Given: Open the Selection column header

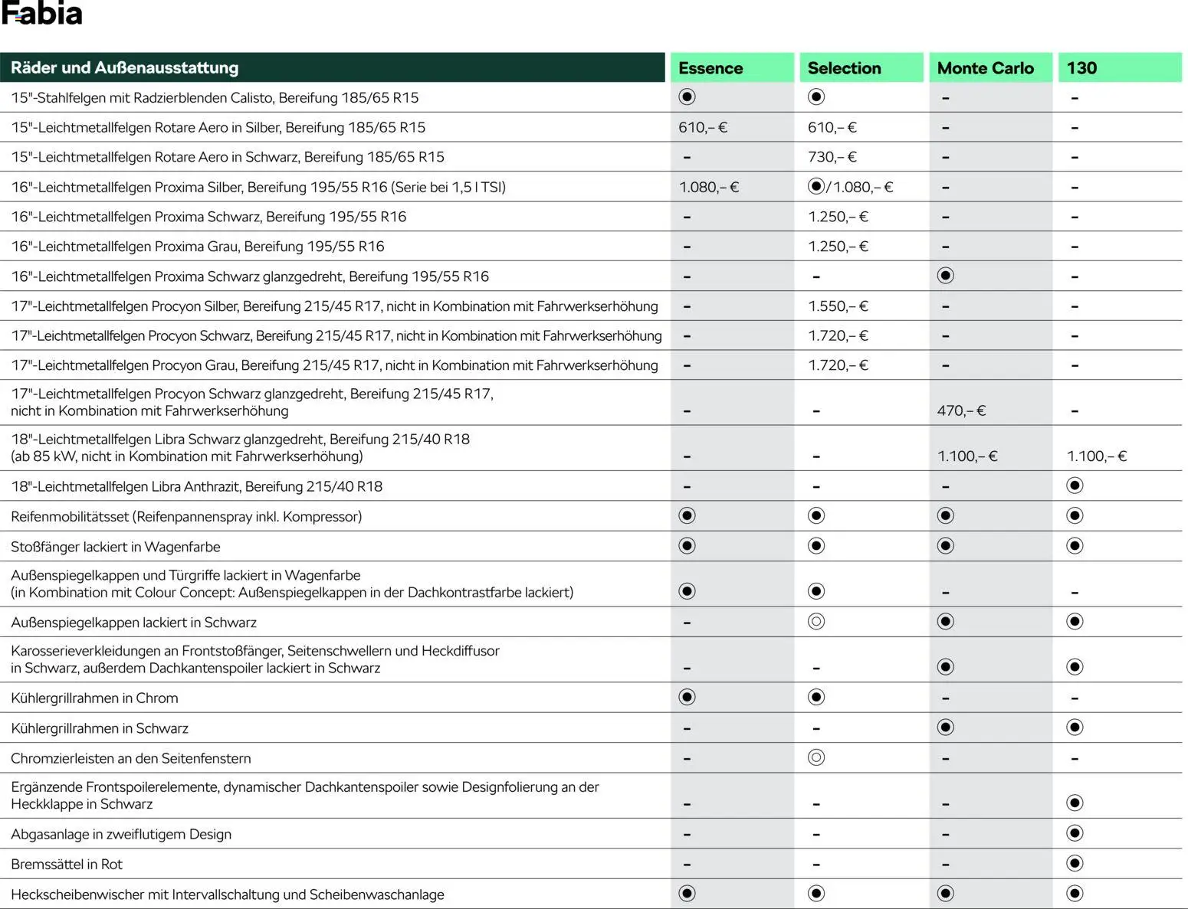Looking at the screenshot, I should (844, 68).
